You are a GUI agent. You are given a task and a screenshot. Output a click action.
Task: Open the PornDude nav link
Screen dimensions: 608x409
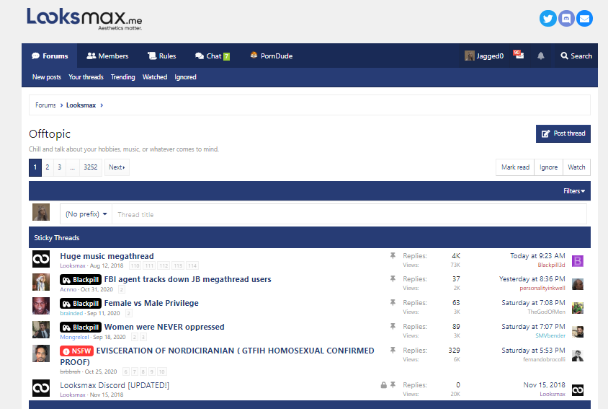pyautogui.click(x=272, y=56)
